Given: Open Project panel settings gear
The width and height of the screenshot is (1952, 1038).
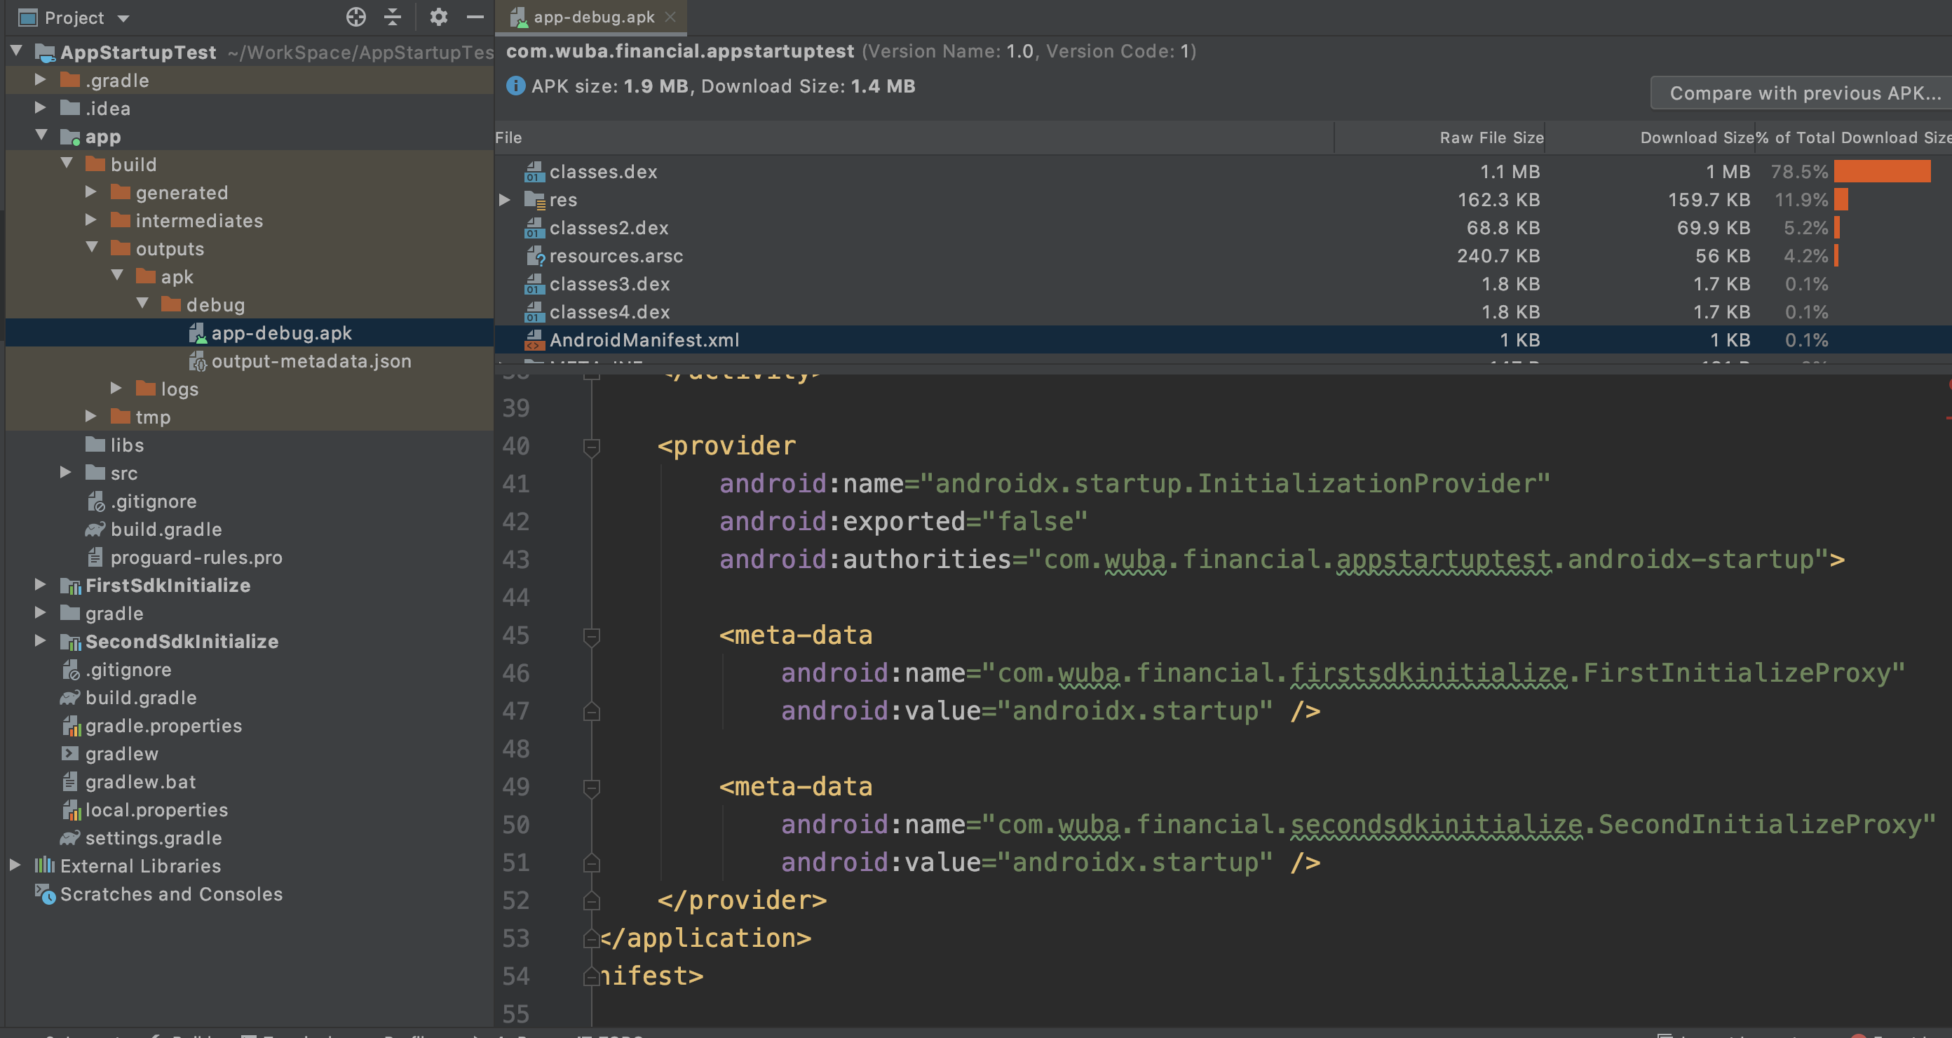Looking at the screenshot, I should pyautogui.click(x=438, y=17).
